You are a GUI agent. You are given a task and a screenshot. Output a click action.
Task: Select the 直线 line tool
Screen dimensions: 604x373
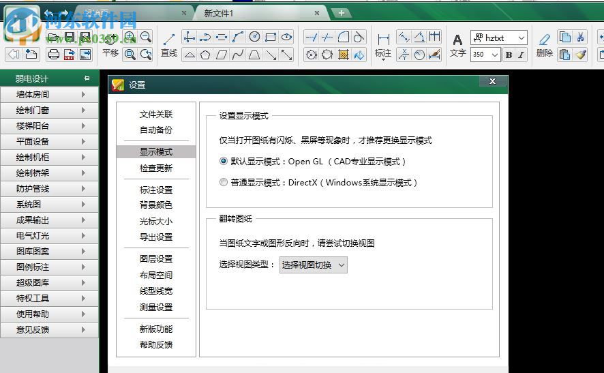click(169, 46)
